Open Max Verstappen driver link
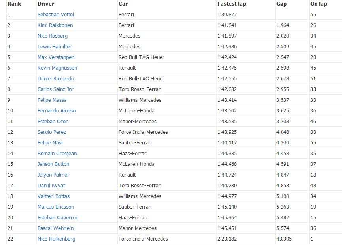Viewport: 342px width, 245px height. click(x=56, y=57)
